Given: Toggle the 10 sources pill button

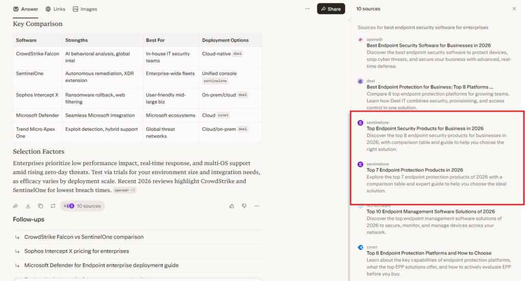Looking at the screenshot, I should coord(82,206).
